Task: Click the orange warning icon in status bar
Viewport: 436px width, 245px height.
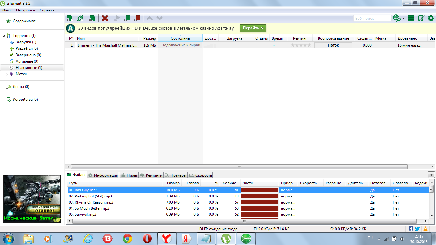Action: point(425,229)
